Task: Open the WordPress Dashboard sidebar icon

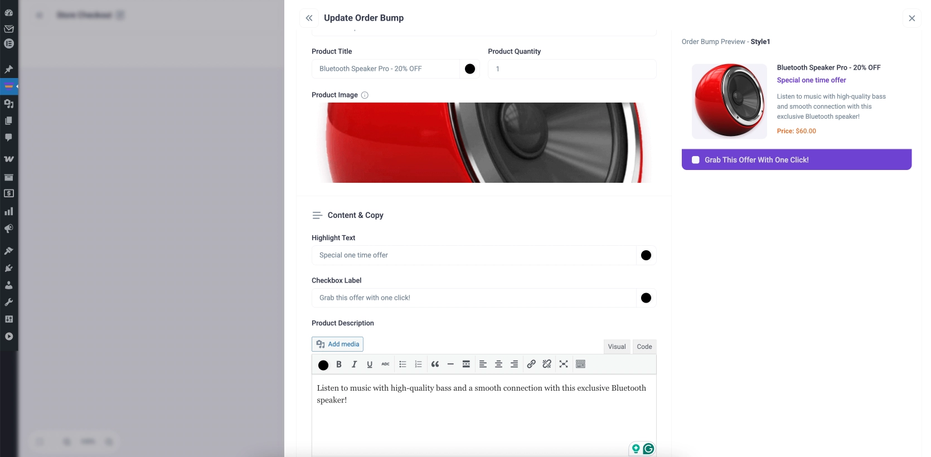Action: click(x=9, y=12)
